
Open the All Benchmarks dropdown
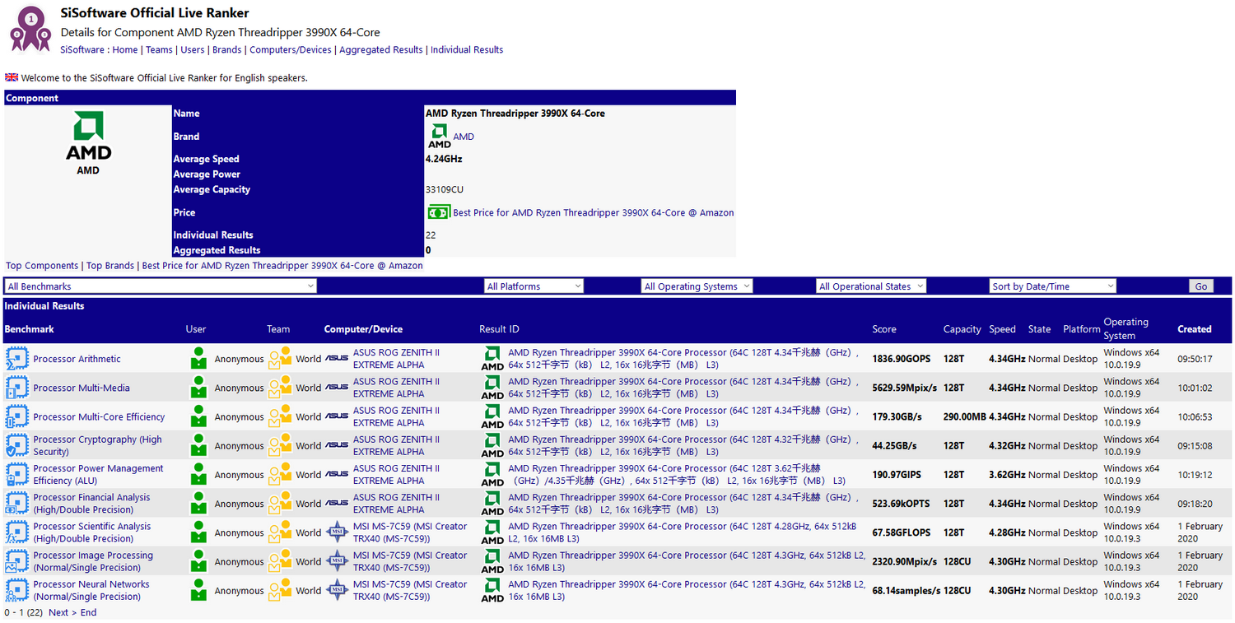[161, 286]
